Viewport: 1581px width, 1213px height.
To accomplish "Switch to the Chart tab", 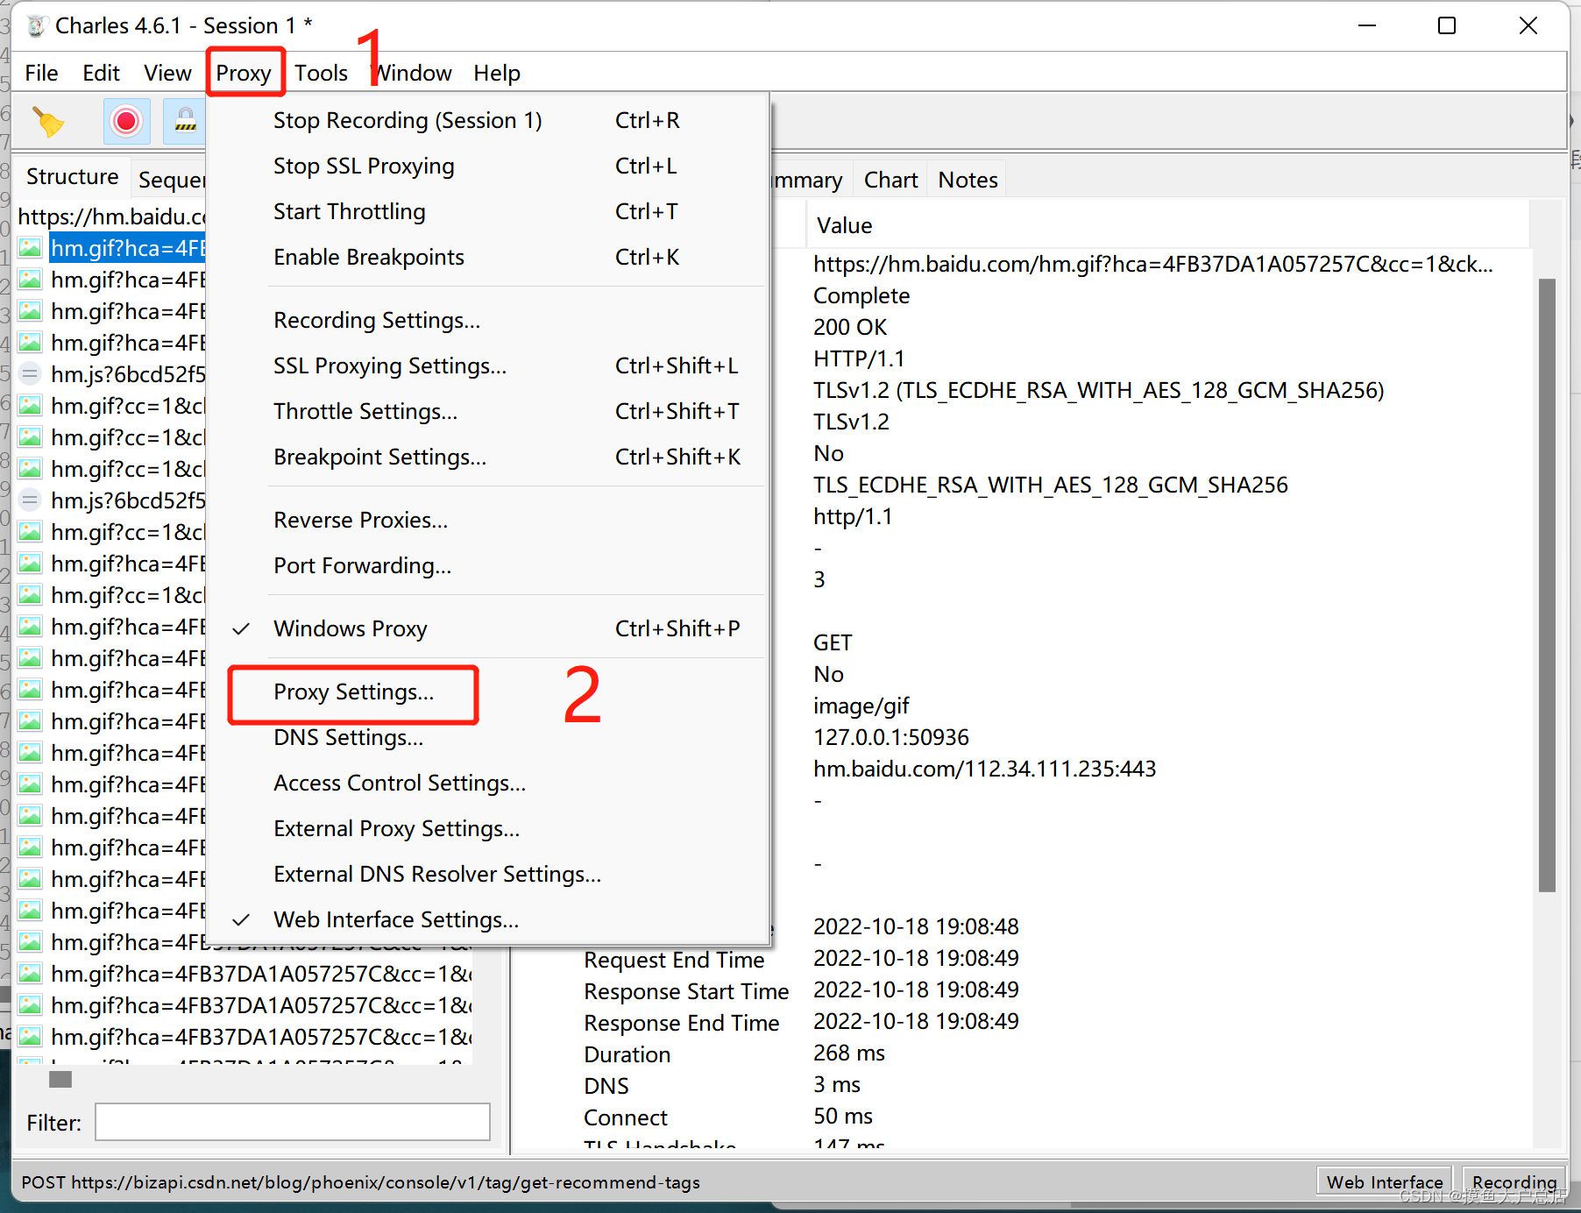I will pyautogui.click(x=890, y=180).
